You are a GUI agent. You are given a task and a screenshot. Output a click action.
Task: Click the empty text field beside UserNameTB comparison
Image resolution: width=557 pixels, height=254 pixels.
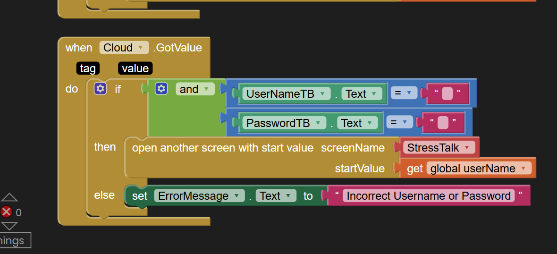coord(447,94)
